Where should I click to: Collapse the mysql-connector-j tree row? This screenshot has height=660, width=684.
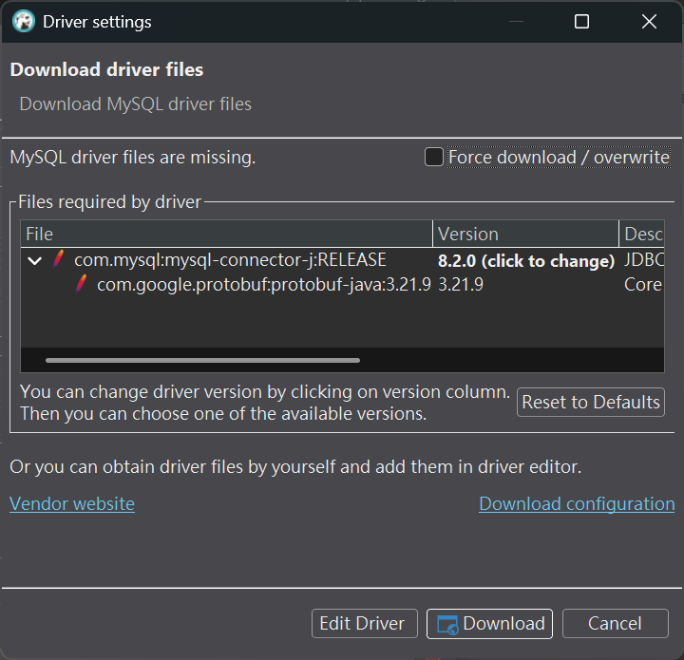pyautogui.click(x=35, y=261)
